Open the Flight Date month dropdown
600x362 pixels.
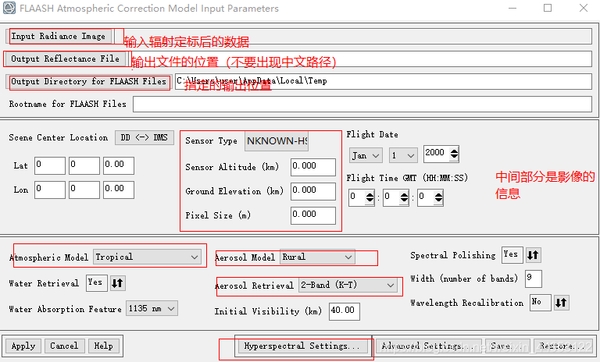click(x=366, y=155)
